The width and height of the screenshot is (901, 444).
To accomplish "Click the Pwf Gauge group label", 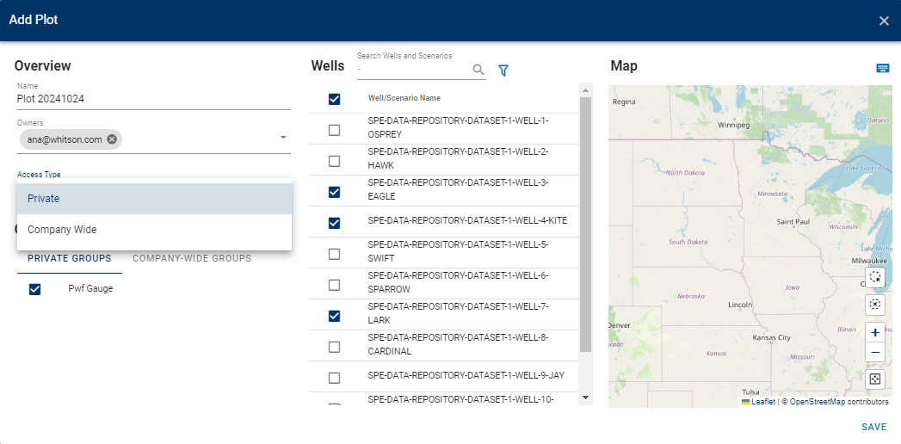I will [90, 288].
